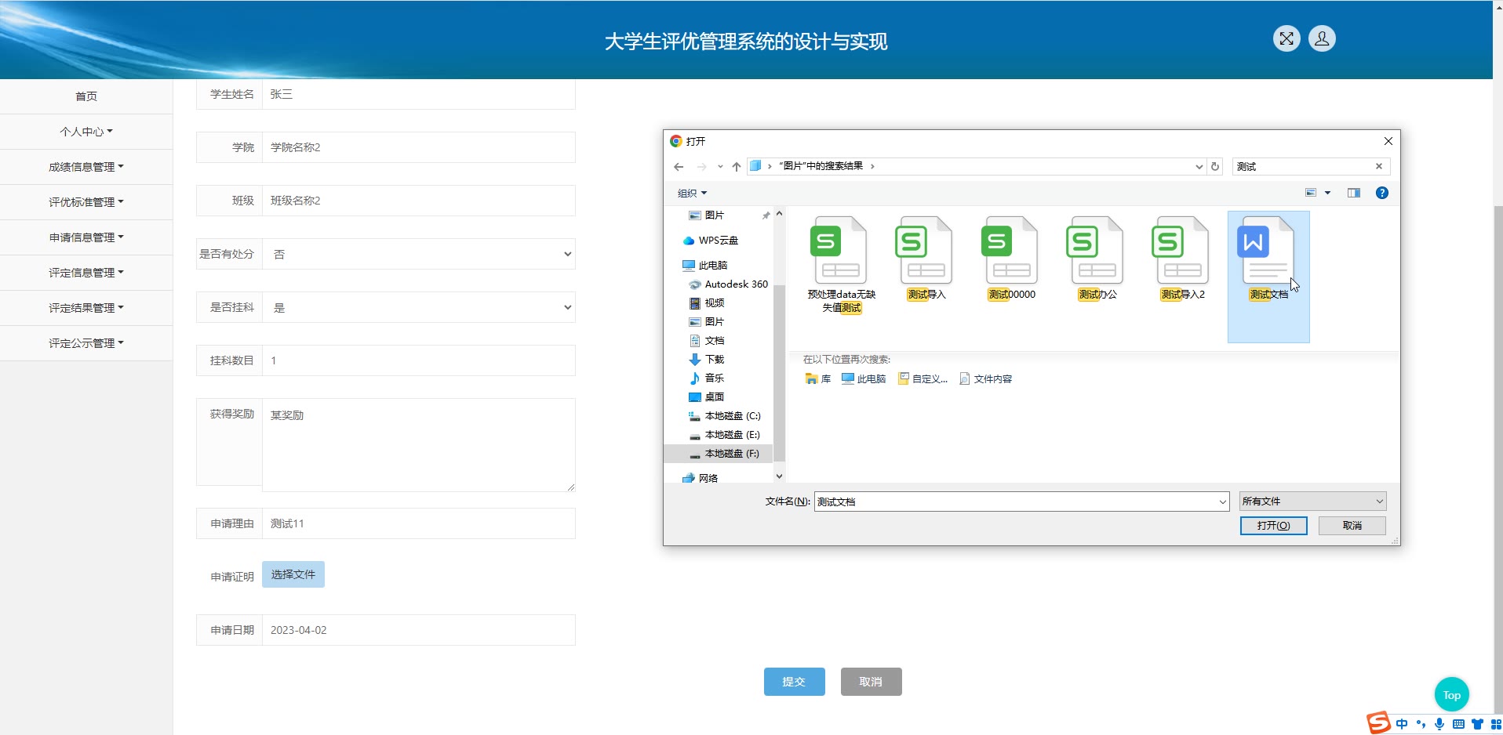This screenshot has width=1503, height=735.
Task: Click the fullscreen toggle icon in header
Action: point(1286,38)
